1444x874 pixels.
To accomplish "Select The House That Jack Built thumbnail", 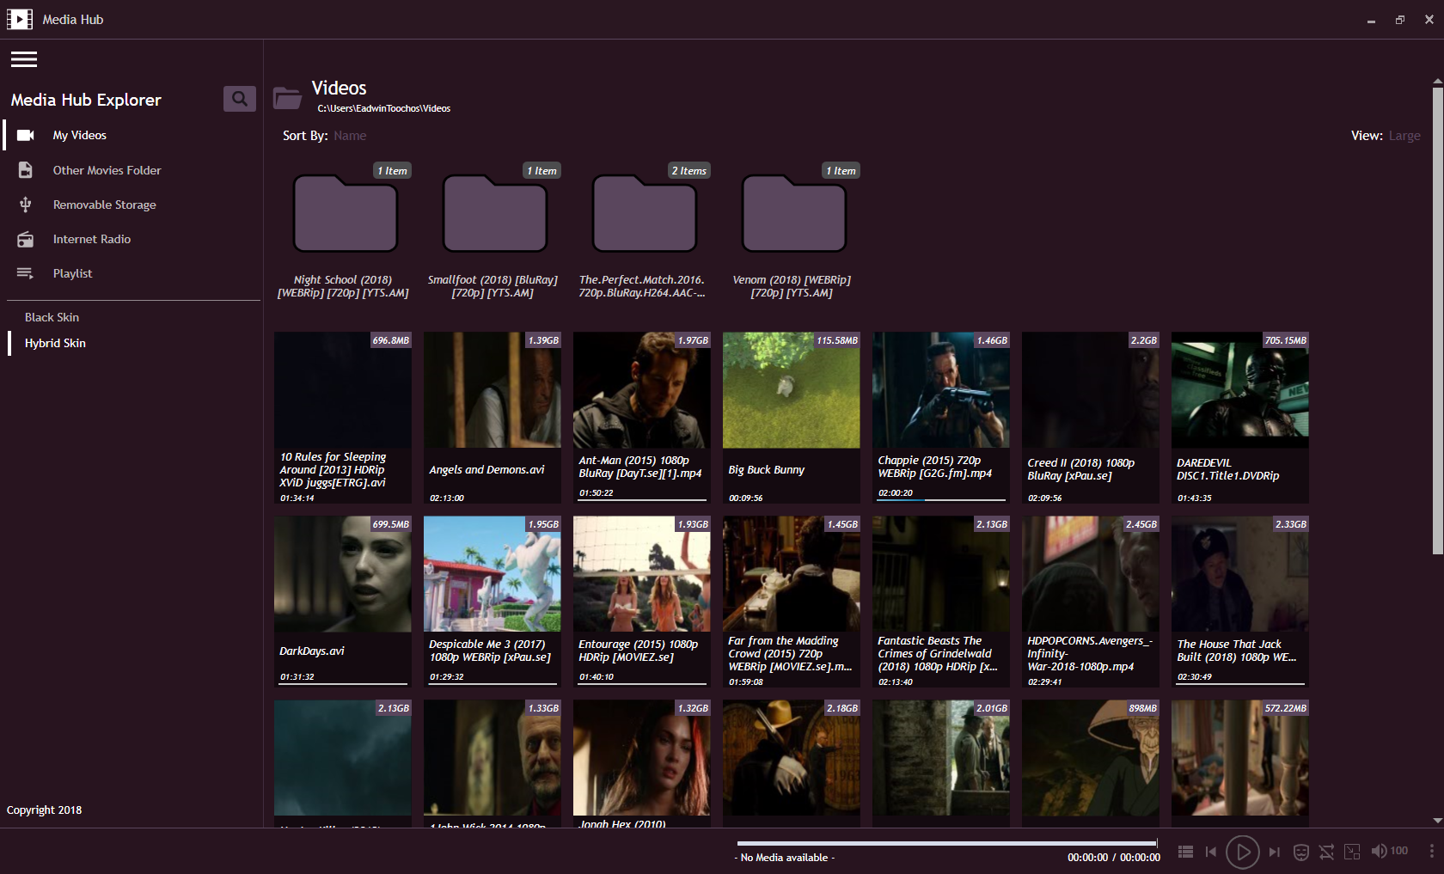I will (x=1240, y=574).
